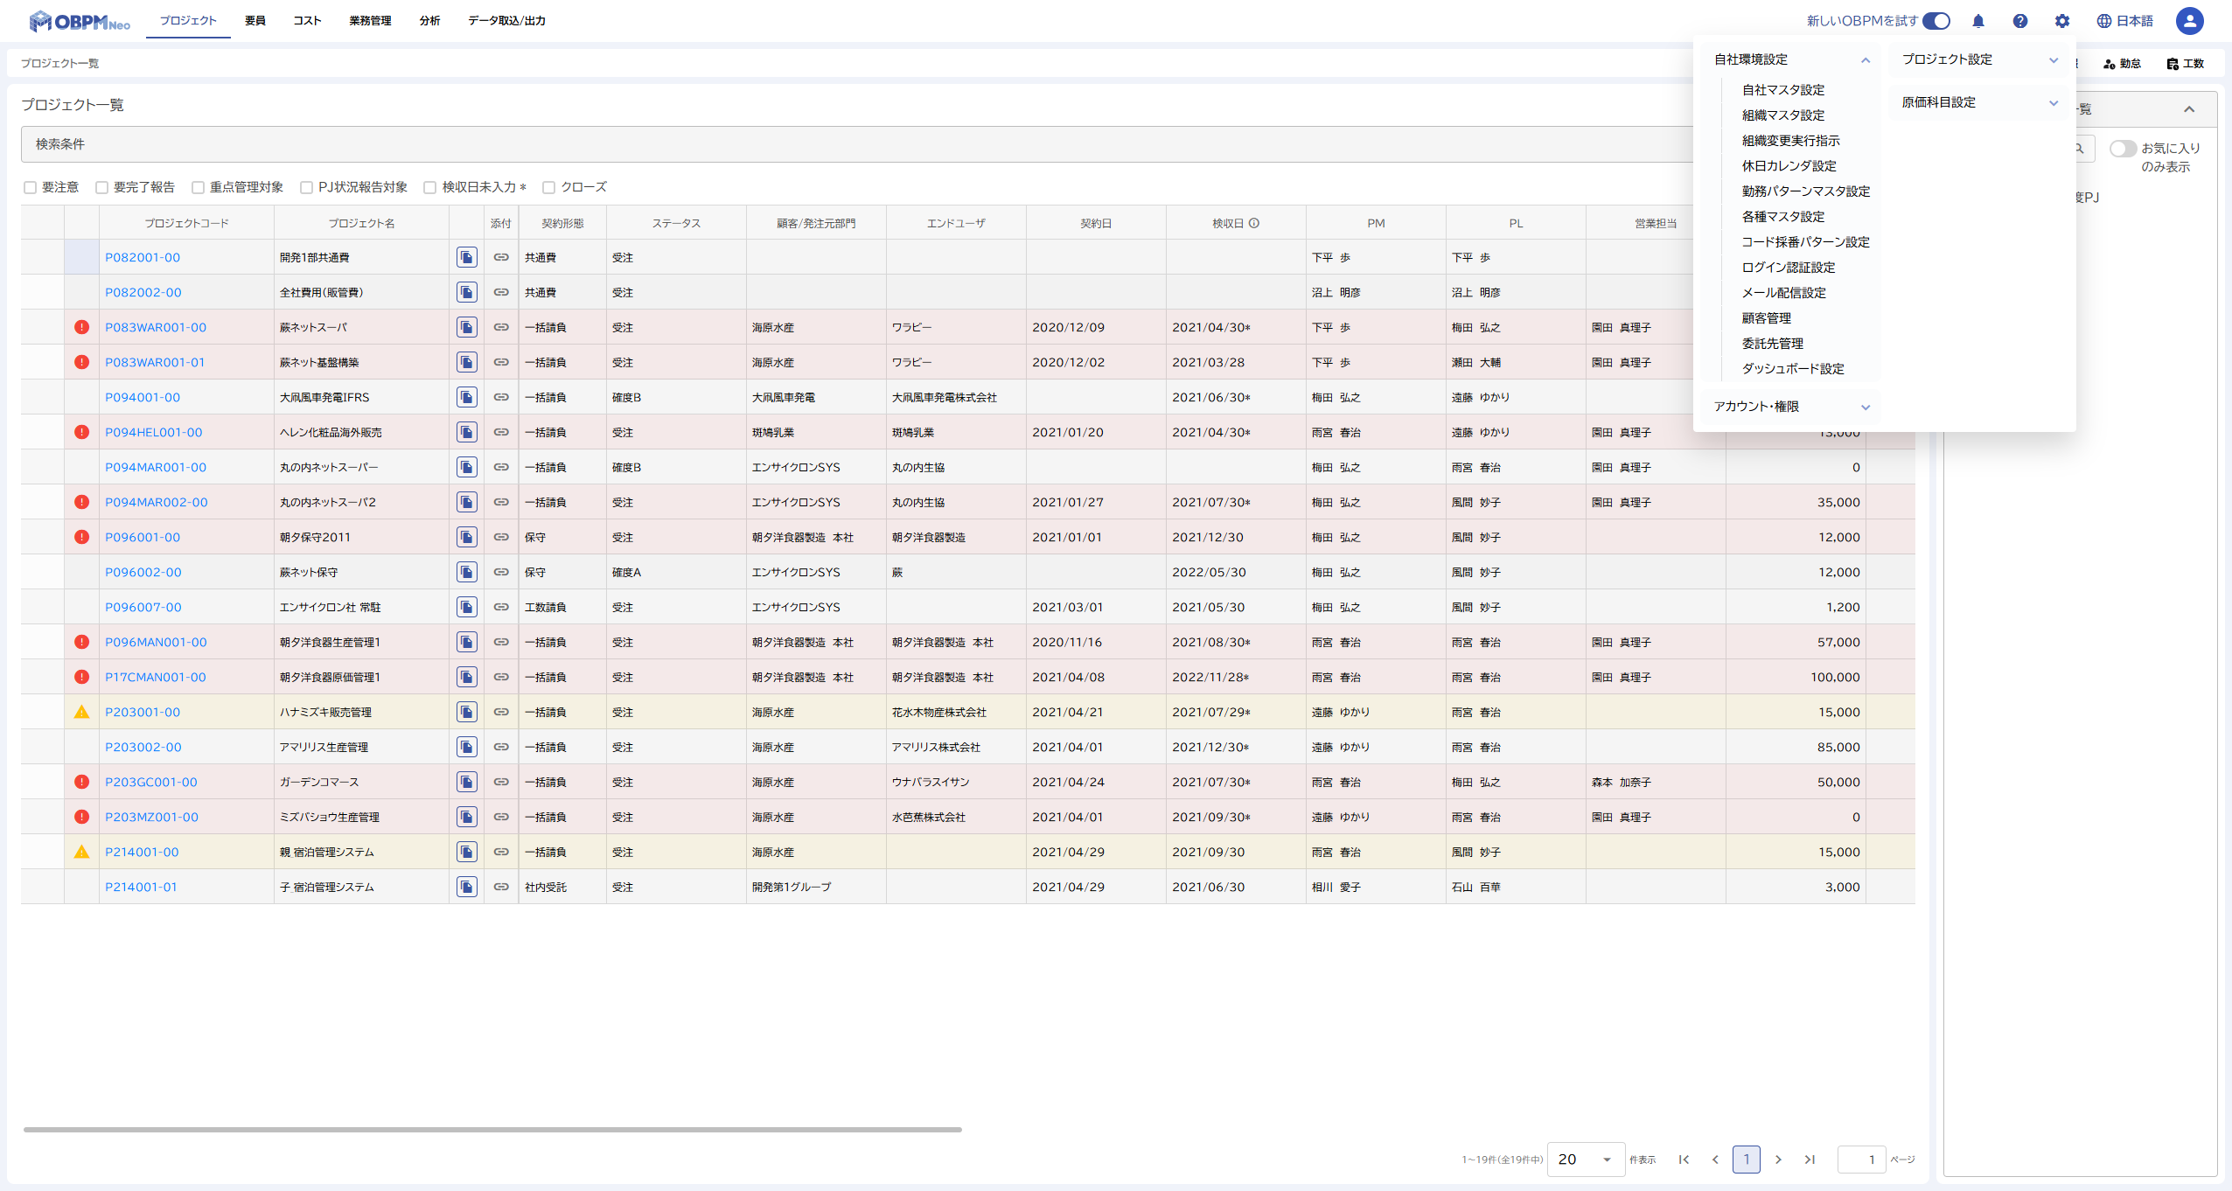Toggle the 新しいOBPMを試す switch
This screenshot has height=1191, width=2232.
click(1936, 21)
